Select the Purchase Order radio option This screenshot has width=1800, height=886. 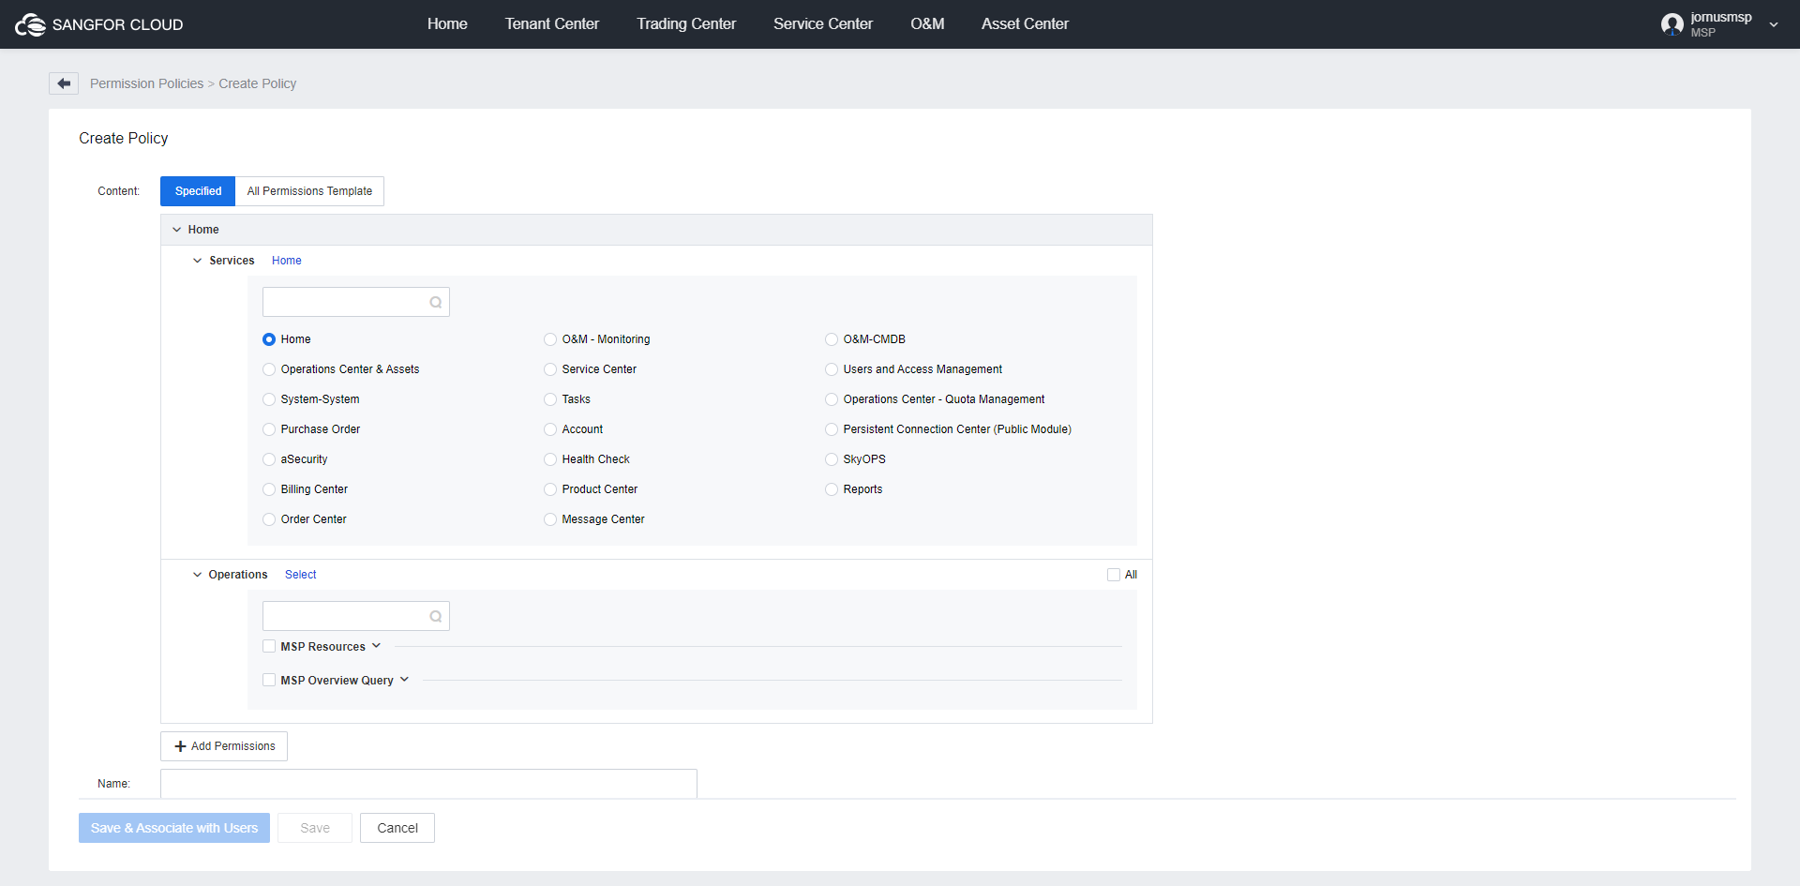pyautogui.click(x=269, y=429)
